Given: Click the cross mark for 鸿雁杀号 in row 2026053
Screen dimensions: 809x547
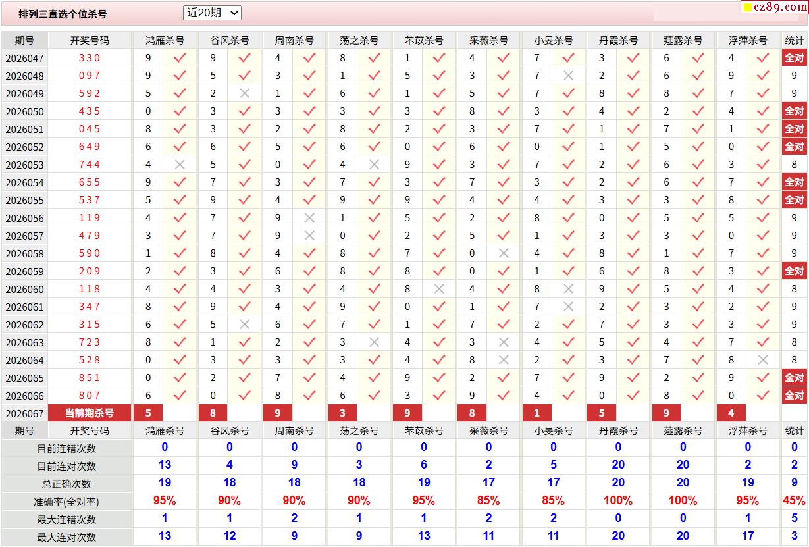Looking at the screenshot, I should 180,165.
